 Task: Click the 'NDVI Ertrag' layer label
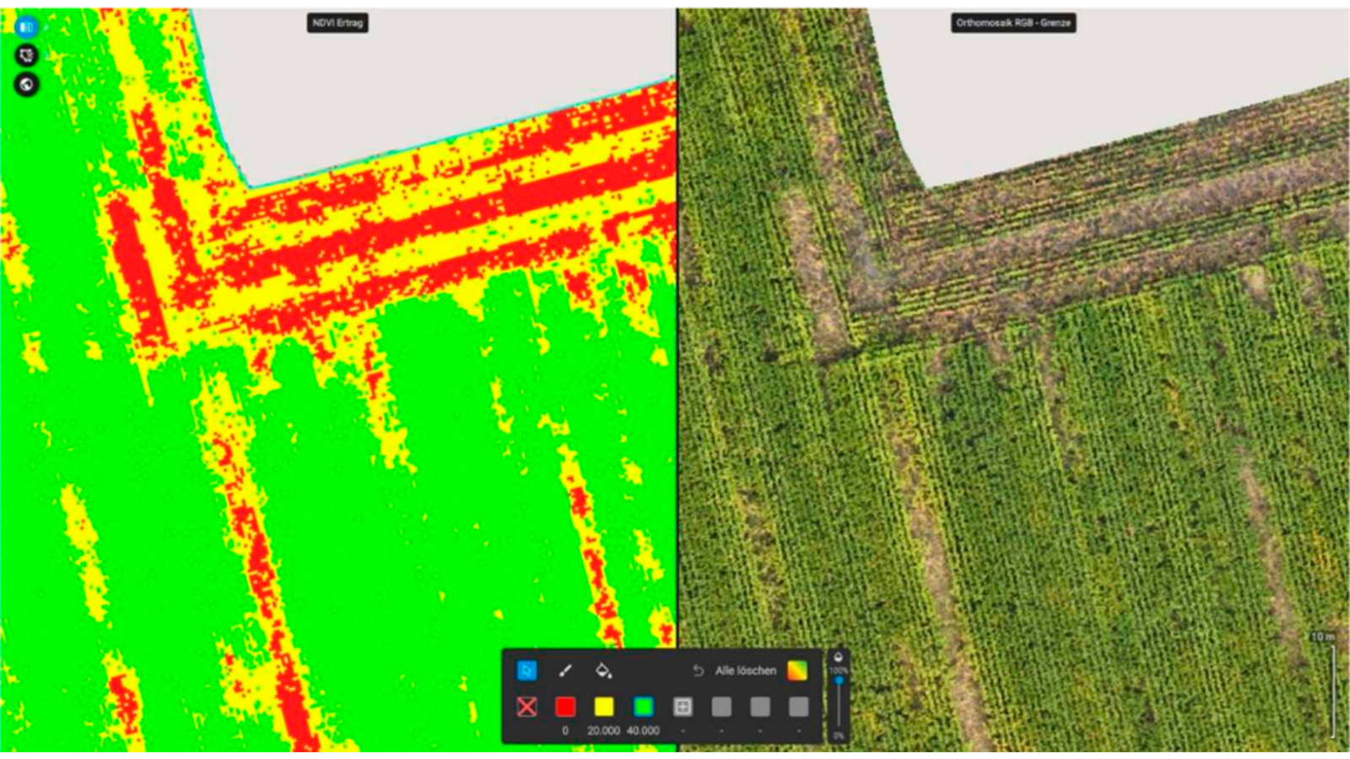coord(337,23)
